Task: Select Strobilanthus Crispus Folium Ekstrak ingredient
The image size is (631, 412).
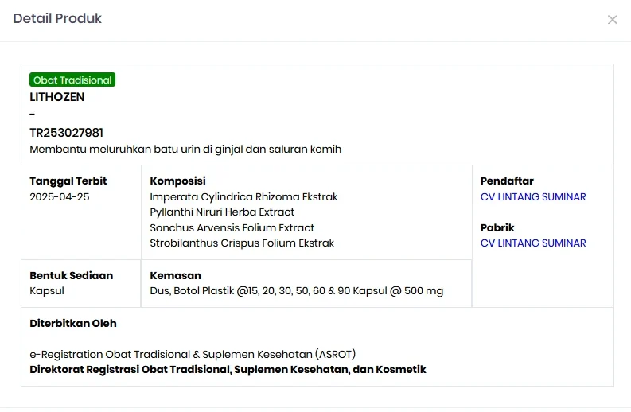Action: coord(242,243)
